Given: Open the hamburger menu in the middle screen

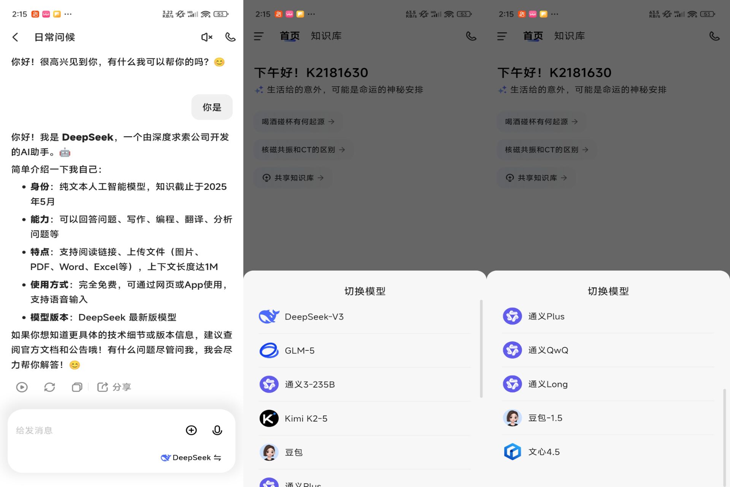Looking at the screenshot, I should [x=259, y=36].
